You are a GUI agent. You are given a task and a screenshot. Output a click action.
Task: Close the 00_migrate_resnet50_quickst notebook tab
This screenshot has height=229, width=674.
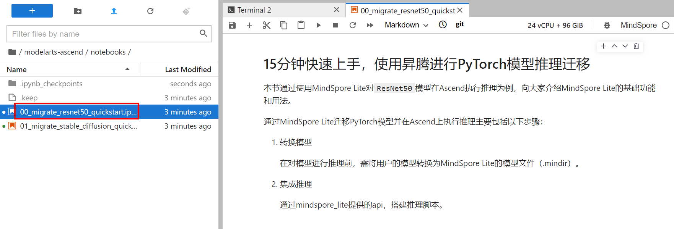(460, 10)
